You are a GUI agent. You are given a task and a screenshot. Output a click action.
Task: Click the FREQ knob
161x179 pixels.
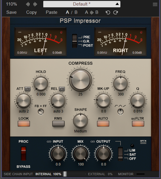120,83
